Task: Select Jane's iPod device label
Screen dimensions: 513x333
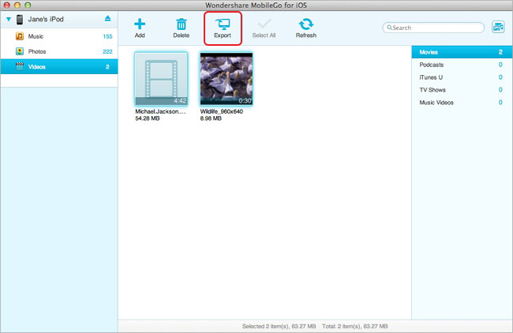Action: pos(46,19)
